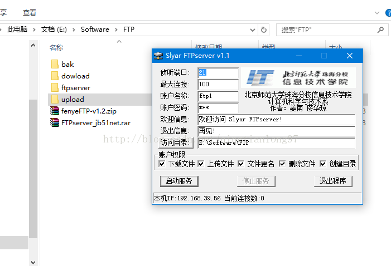Open the 查看 ribbon tab
This screenshot has width=391, height=266.
30,13
